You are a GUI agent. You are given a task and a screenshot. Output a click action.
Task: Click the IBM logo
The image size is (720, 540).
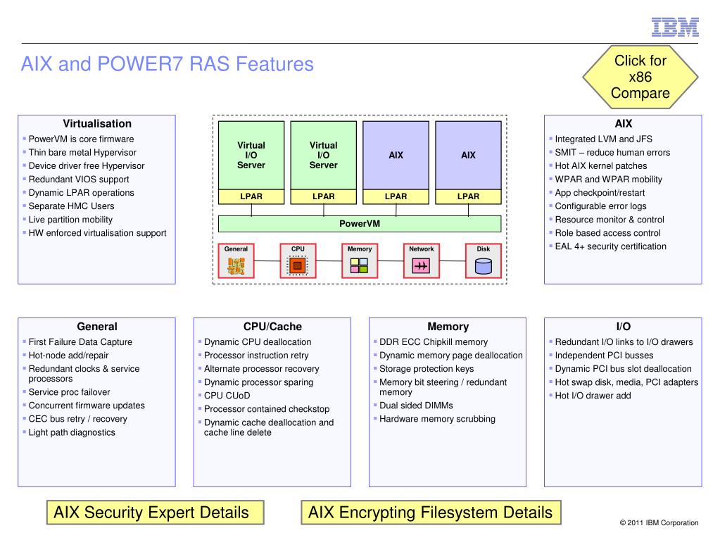click(x=675, y=27)
